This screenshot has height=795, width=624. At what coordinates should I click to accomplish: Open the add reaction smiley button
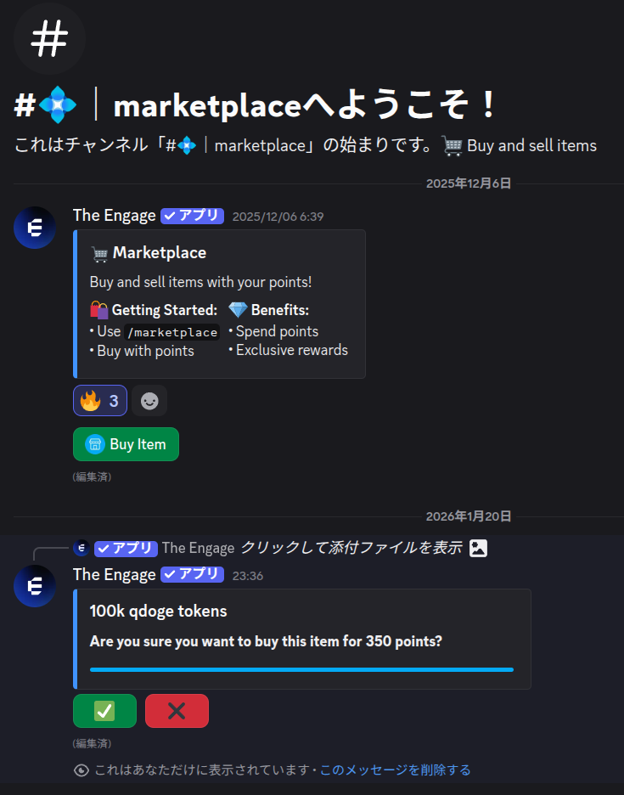click(x=149, y=401)
